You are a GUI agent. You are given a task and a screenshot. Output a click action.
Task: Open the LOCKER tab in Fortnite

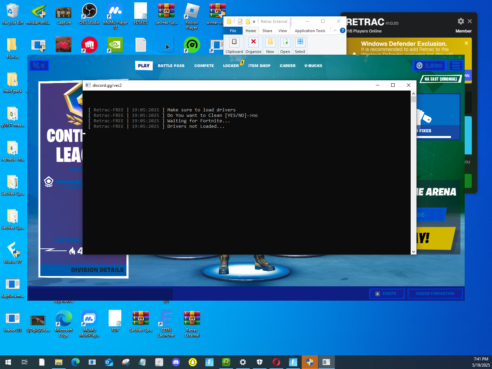(231, 66)
